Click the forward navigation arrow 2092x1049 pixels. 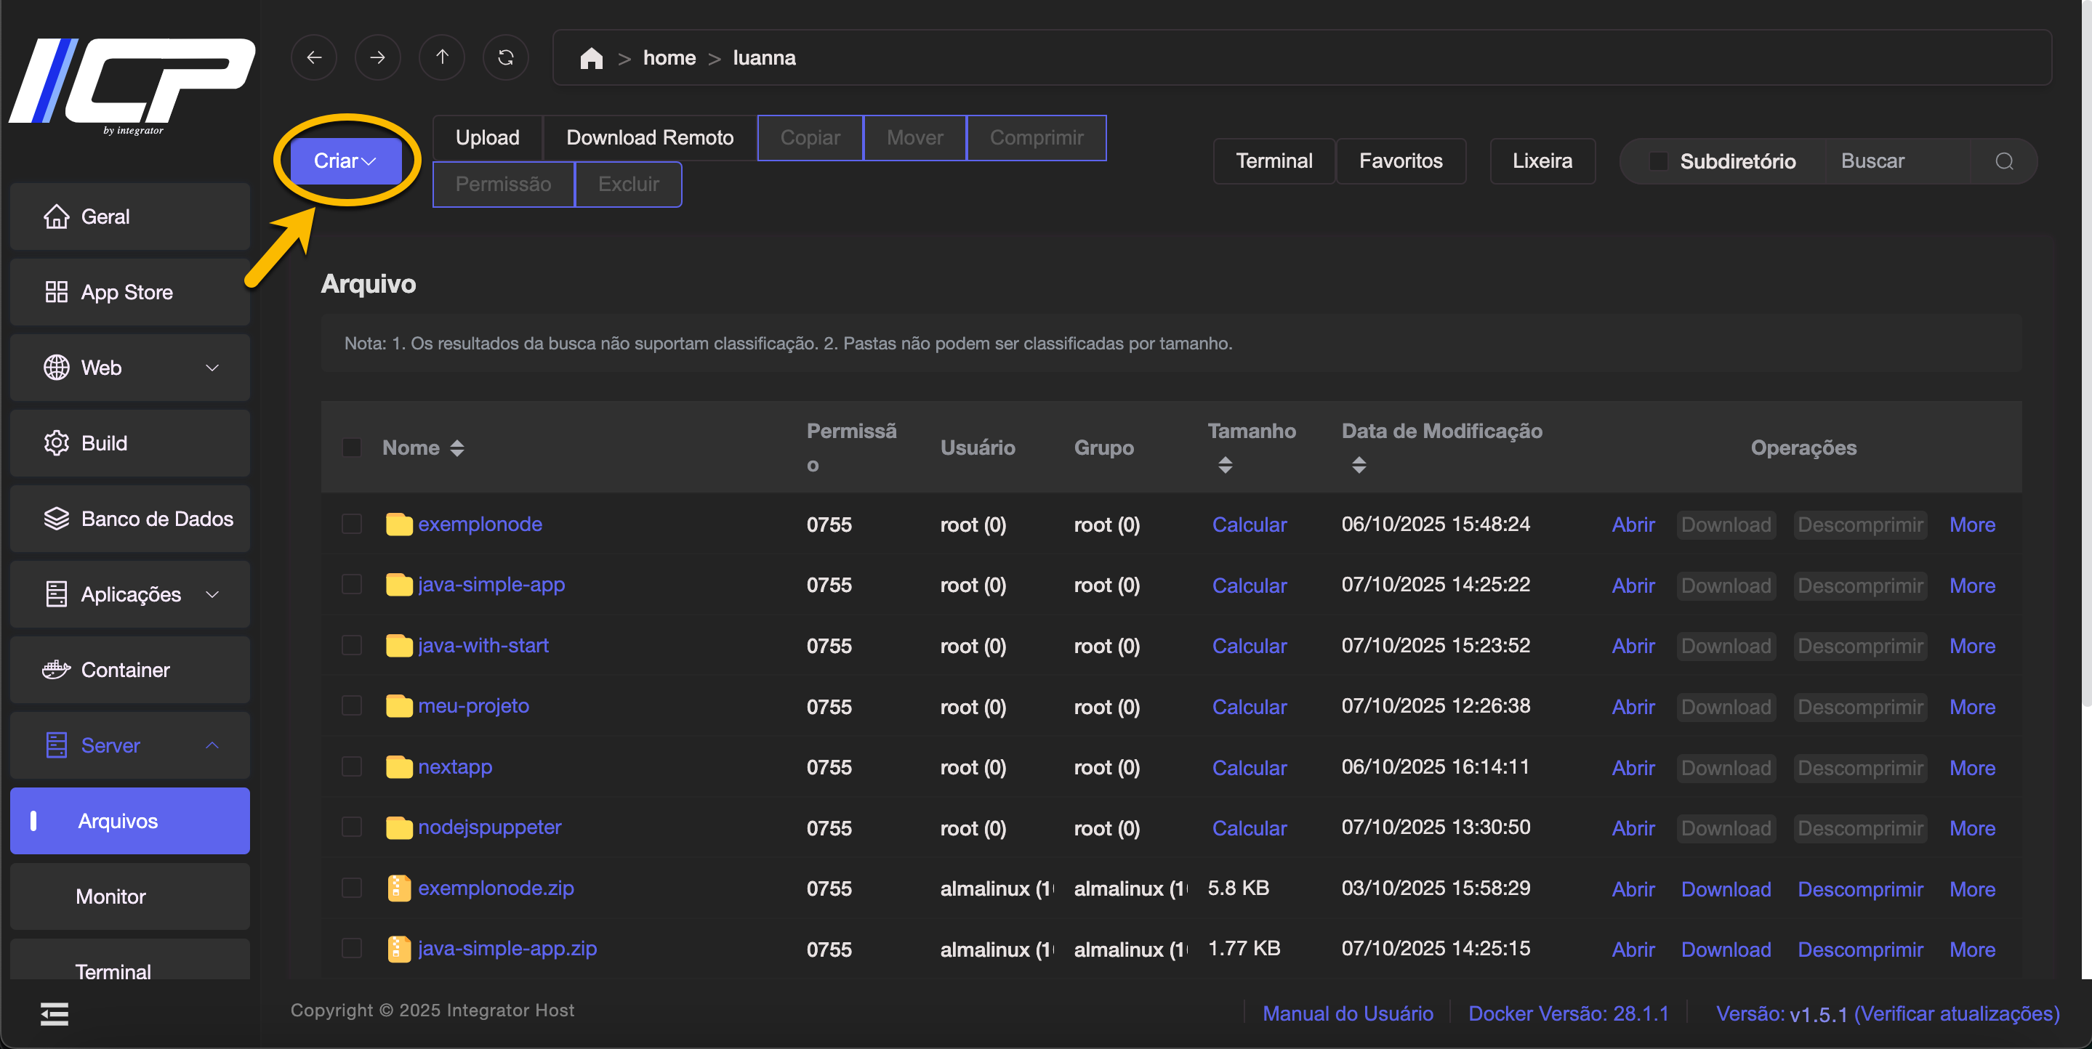tap(378, 57)
